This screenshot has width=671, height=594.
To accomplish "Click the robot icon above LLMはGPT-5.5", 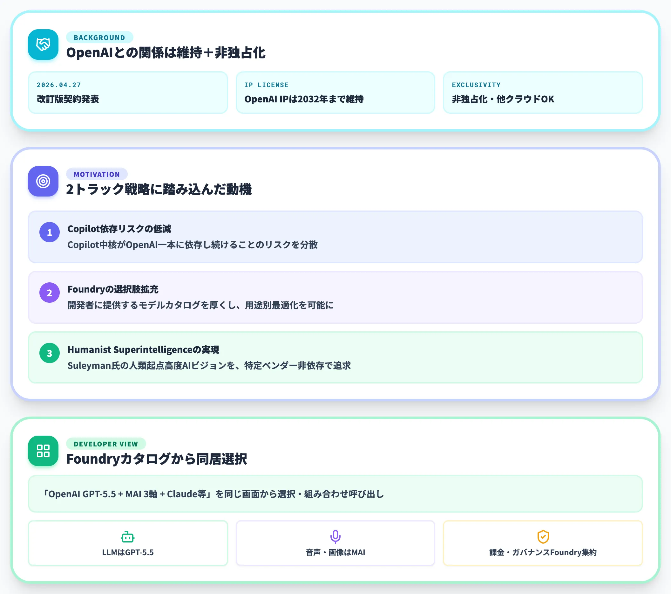I will click(x=128, y=537).
